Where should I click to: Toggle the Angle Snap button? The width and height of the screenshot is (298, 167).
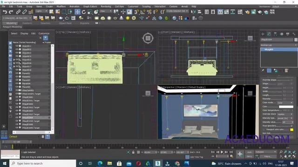pyautogui.click(x=143, y=12)
